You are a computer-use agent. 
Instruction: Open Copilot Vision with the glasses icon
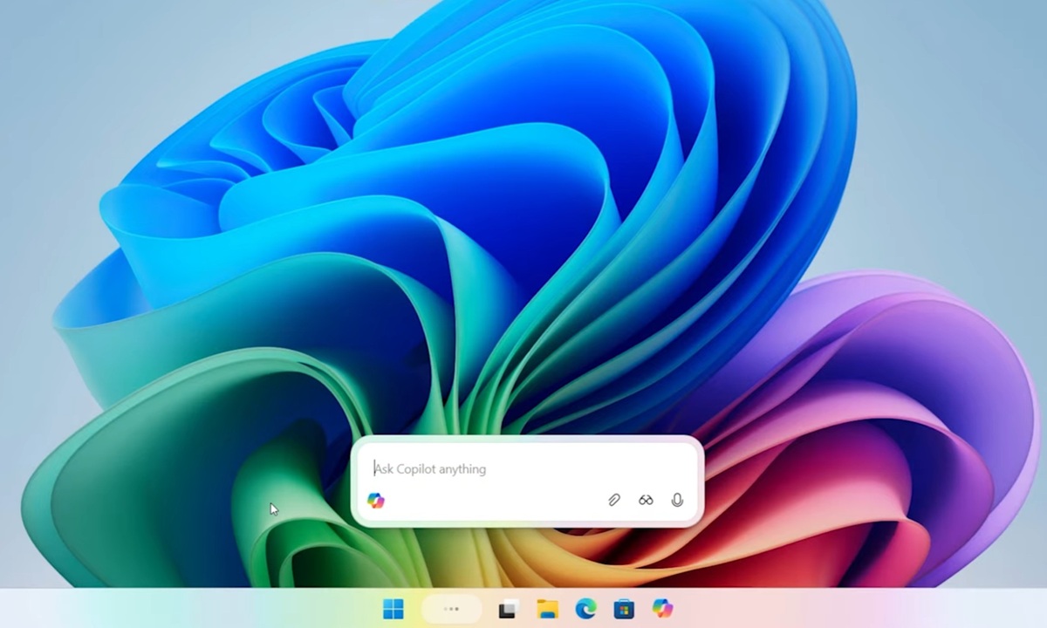click(646, 501)
